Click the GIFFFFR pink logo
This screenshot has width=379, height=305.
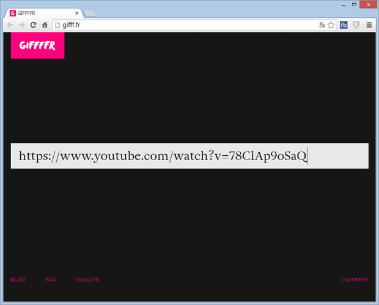[x=37, y=45]
